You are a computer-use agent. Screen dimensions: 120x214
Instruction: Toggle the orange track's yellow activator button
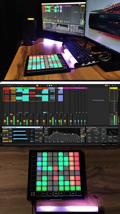coord(11,121)
